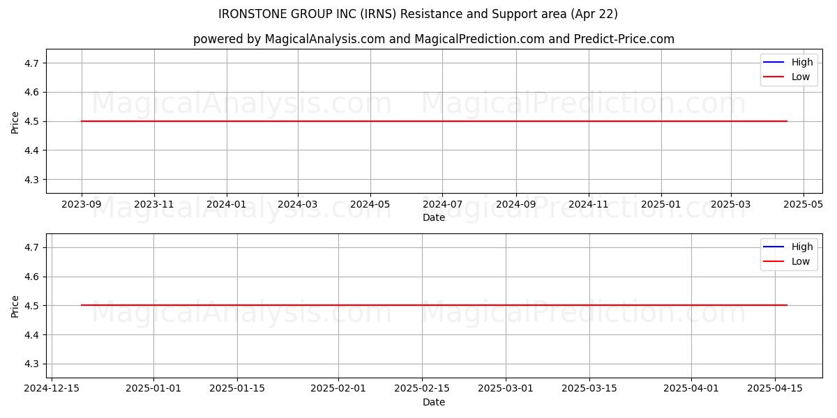Click the 2024-11 date tick label
The height and width of the screenshot is (418, 837).
(589, 205)
